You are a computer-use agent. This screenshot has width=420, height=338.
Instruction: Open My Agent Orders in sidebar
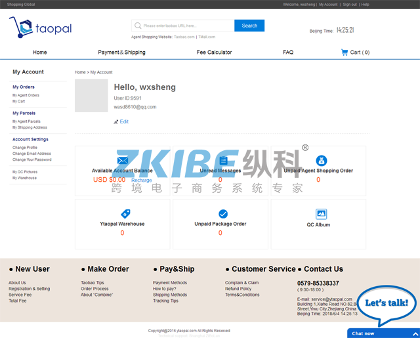(26, 95)
